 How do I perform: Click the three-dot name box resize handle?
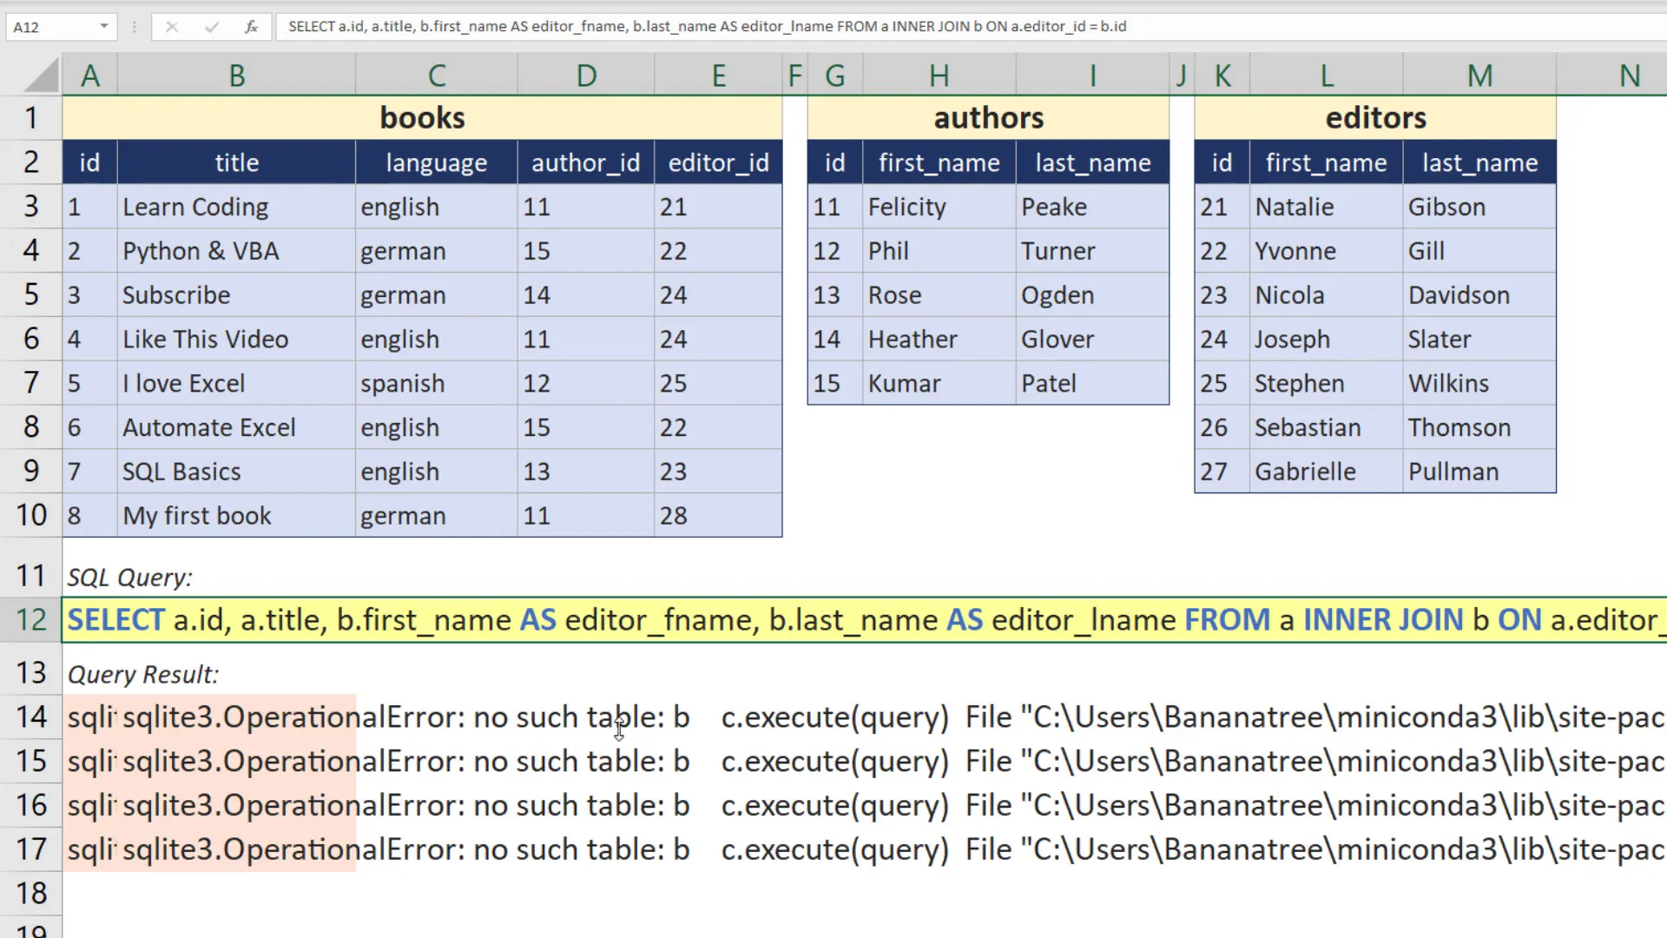point(134,26)
